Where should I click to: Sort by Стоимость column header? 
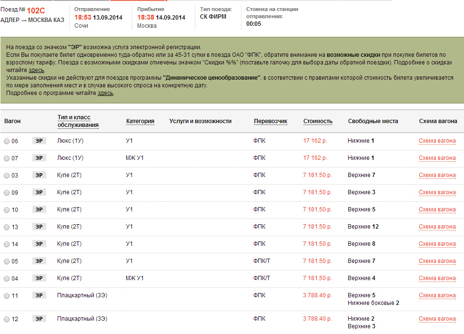click(318, 121)
